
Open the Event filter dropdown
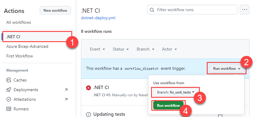pos(97,49)
